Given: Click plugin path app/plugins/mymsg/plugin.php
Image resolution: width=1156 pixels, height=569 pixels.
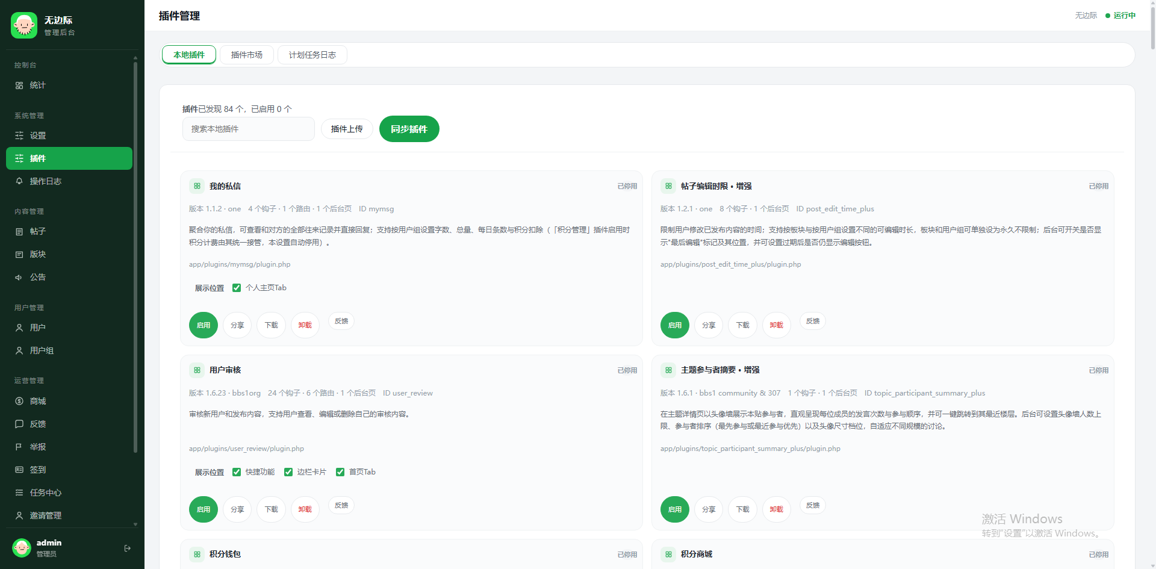Looking at the screenshot, I should (240, 264).
